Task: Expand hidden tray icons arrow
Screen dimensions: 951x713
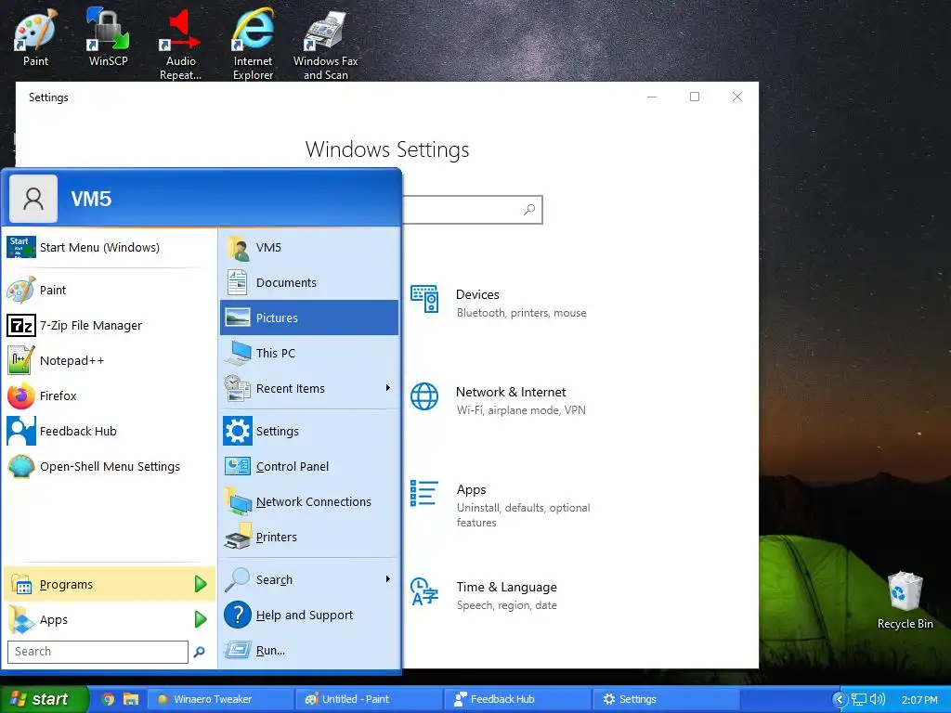Action: point(840,700)
